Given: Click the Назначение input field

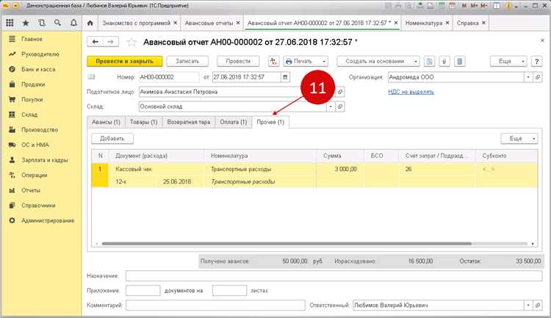Looking at the screenshot, I should pyautogui.click(x=334, y=276).
